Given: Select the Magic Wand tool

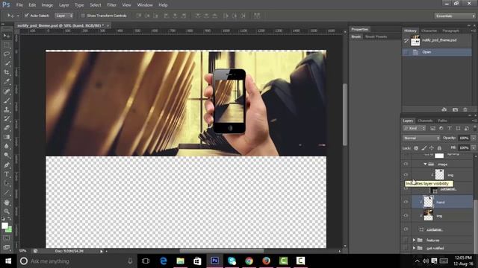Looking at the screenshot, I should (7, 63).
